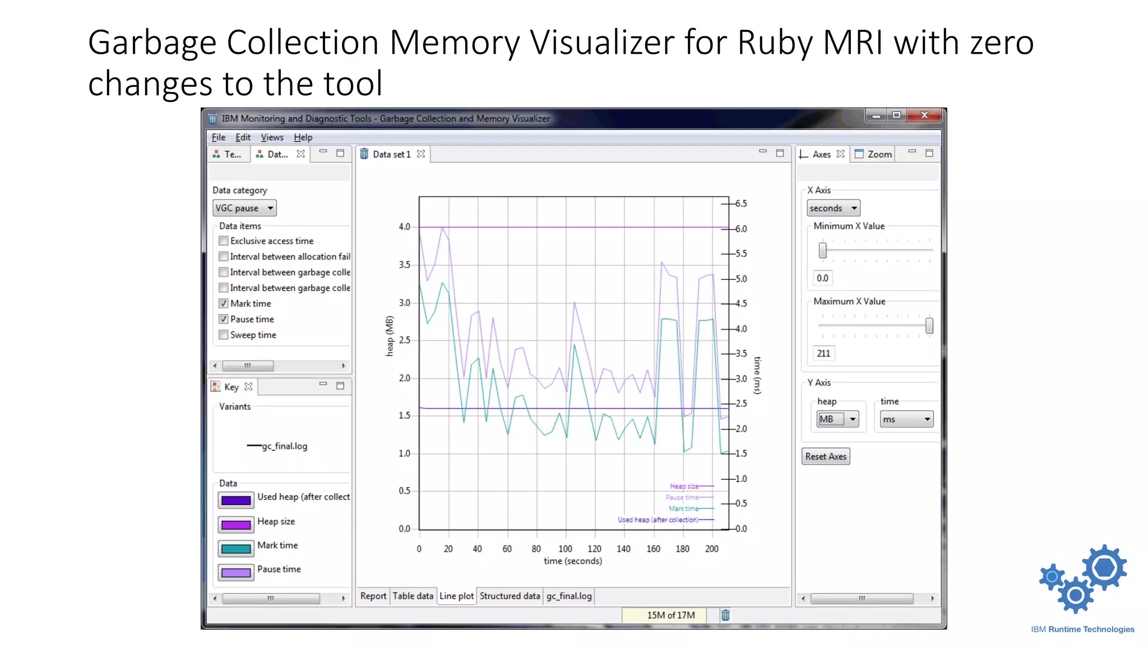The width and height of the screenshot is (1148, 645).
Task: Open the X Axis seconds dropdown
Action: click(834, 208)
